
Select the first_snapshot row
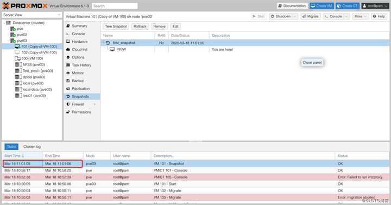pyautogui.click(x=245, y=43)
